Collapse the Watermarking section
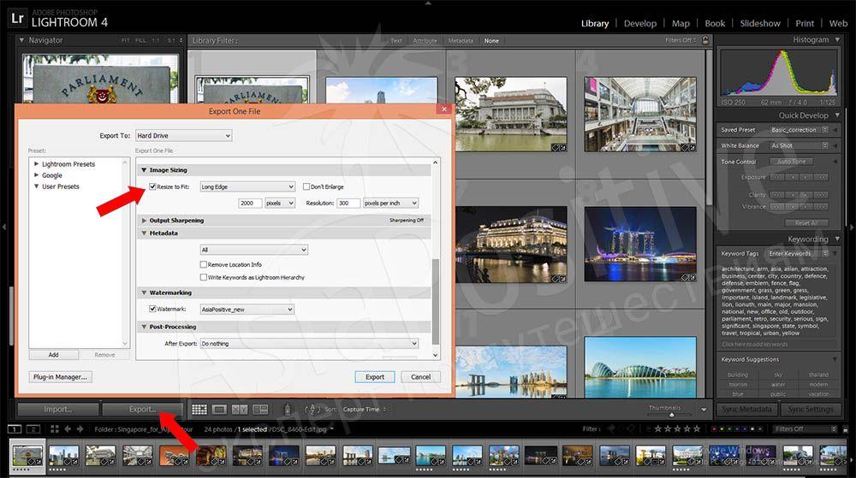 pos(144,292)
